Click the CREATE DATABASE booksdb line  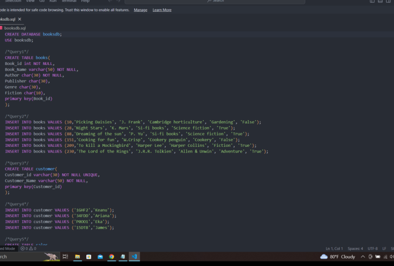pyautogui.click(x=33, y=34)
